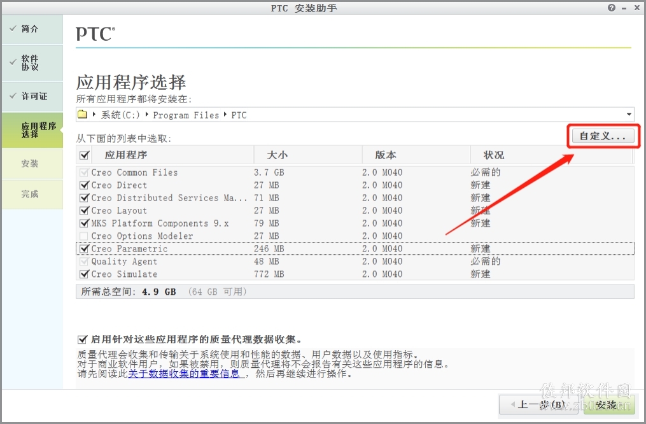Uncheck Creo Distributed Services Manager checkbox
Image resolution: width=646 pixels, height=424 pixels.
click(x=85, y=198)
